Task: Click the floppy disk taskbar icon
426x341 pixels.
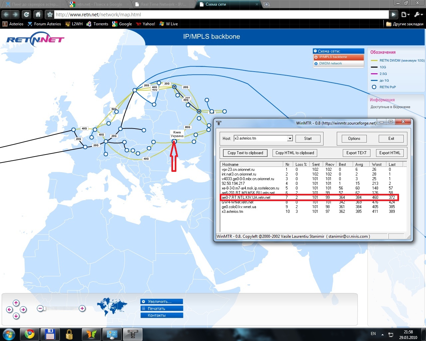Action: 50,334
